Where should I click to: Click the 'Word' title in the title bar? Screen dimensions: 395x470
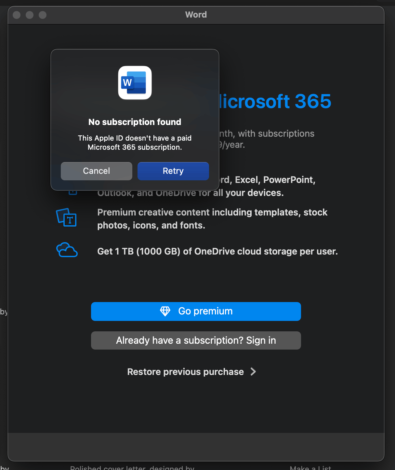[x=196, y=15]
